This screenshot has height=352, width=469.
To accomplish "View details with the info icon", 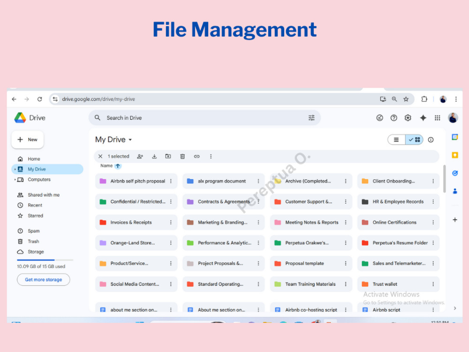I will (x=431, y=140).
